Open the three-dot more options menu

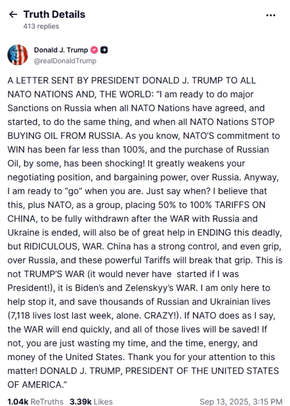[x=271, y=15]
